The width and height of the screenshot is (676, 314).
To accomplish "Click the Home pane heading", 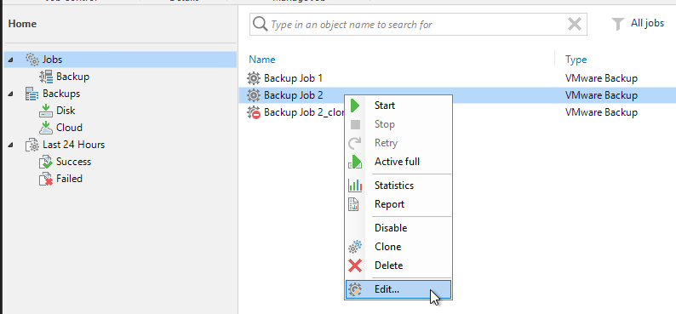I will click(x=22, y=24).
